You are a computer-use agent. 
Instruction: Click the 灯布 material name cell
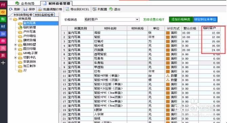click(110, 71)
